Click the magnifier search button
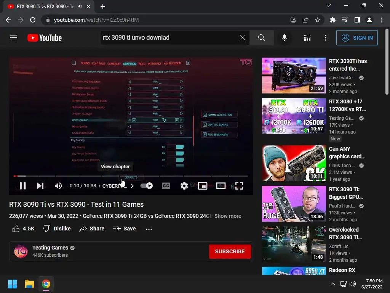 261,38
